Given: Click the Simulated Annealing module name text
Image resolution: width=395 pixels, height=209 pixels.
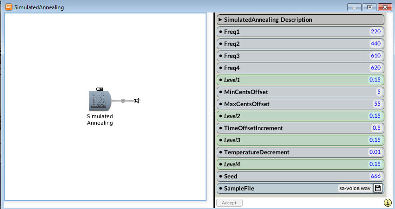Looking at the screenshot, I should pos(100,120).
